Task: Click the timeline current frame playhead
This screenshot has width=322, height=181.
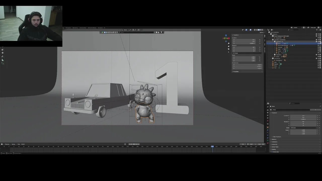Action: pos(212,147)
